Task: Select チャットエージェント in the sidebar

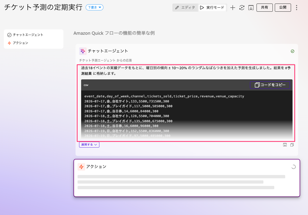Action: coord(25,35)
